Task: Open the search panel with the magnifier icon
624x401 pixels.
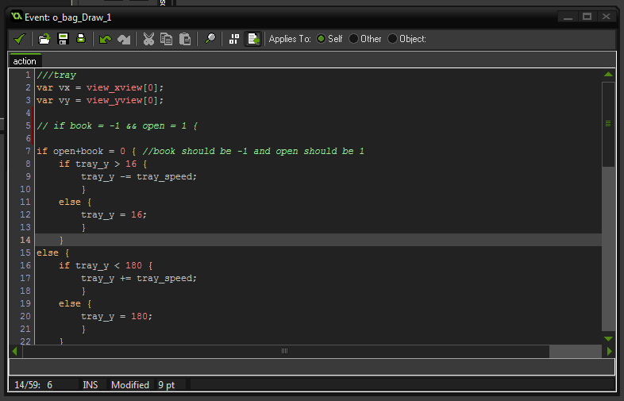Action: tap(210, 39)
